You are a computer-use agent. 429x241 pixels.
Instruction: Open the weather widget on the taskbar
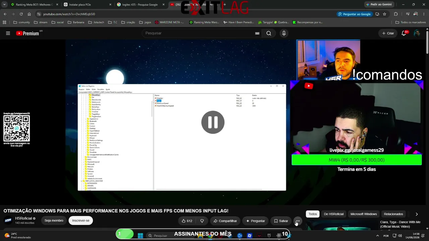tap(18, 236)
